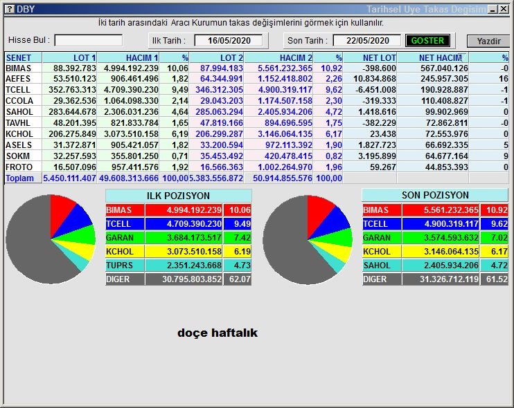Click the SON POZISYON pie chart

[308, 240]
